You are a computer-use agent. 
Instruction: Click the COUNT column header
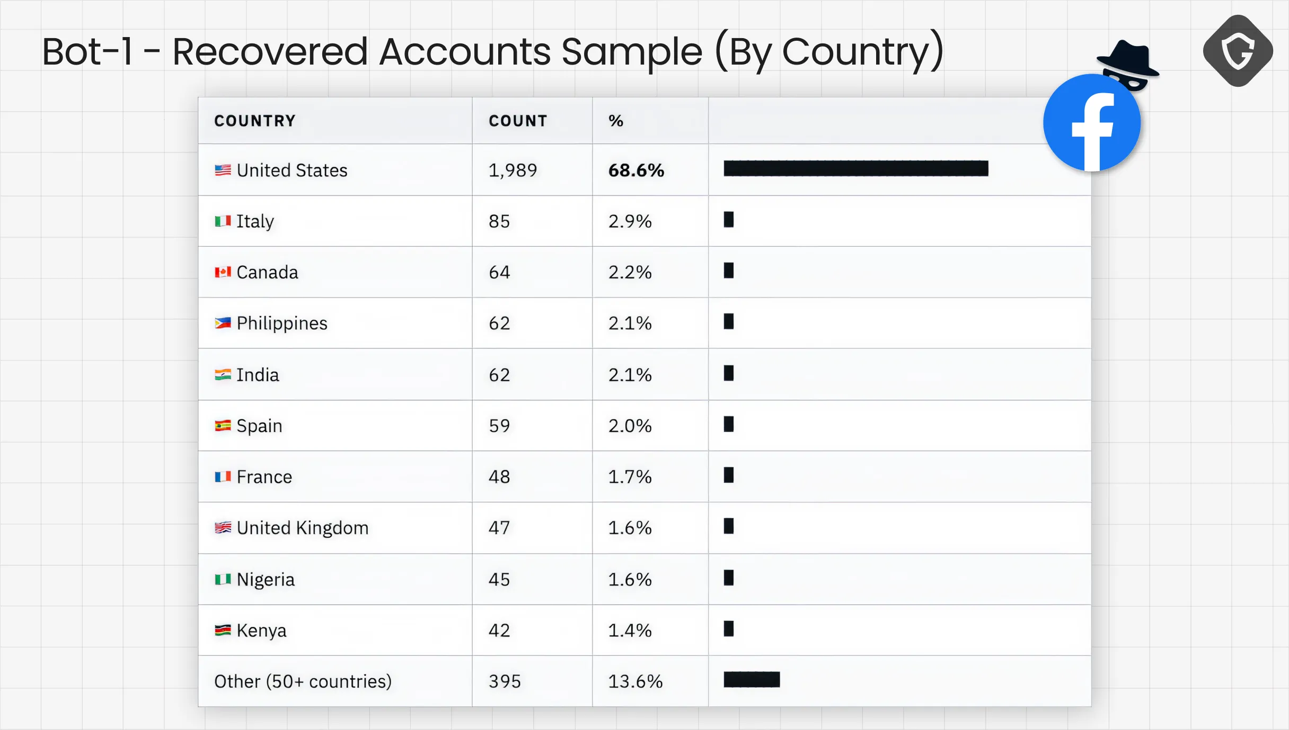point(518,121)
